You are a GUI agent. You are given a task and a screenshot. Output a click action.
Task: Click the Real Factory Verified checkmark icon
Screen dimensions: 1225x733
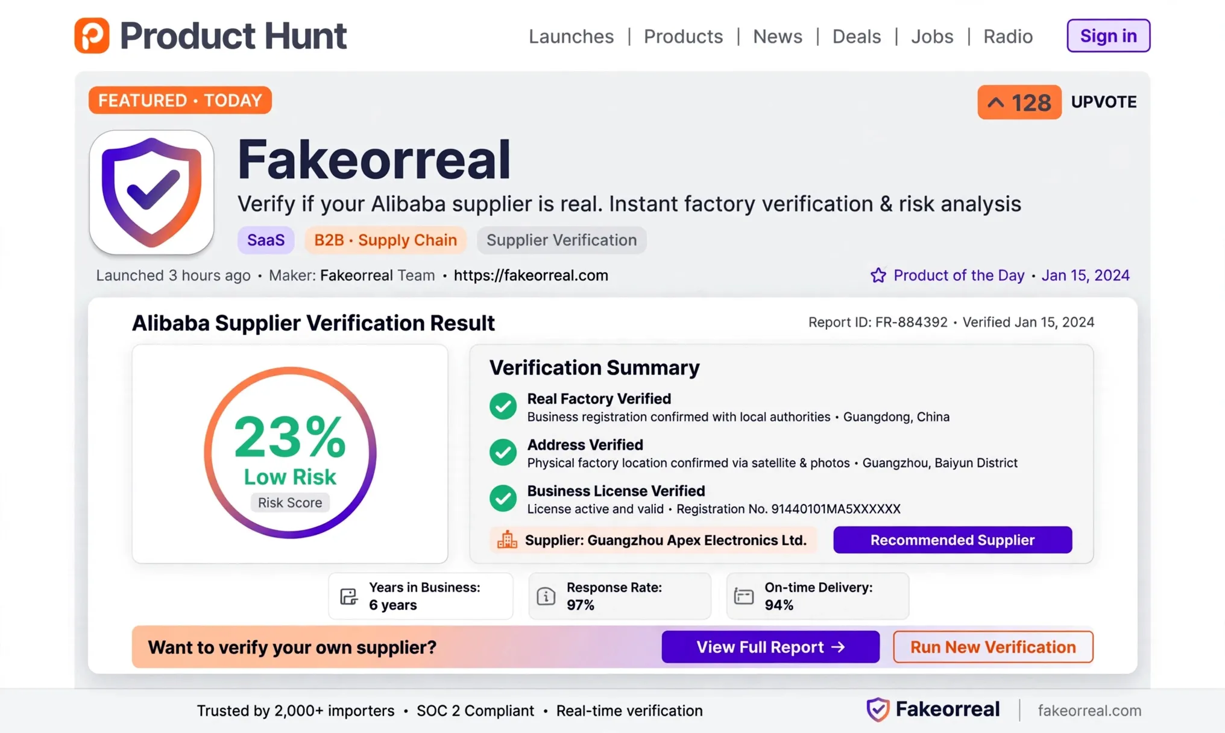coord(503,406)
